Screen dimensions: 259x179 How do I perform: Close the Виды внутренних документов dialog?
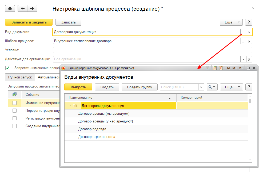coord(254,68)
